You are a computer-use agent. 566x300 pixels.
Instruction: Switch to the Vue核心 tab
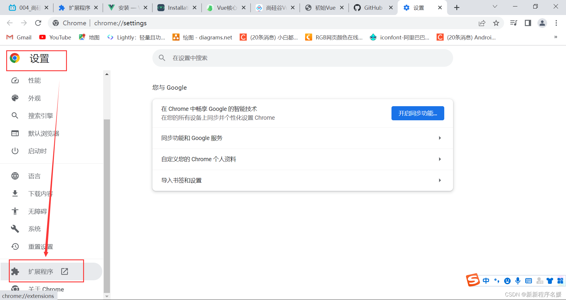coord(226,8)
